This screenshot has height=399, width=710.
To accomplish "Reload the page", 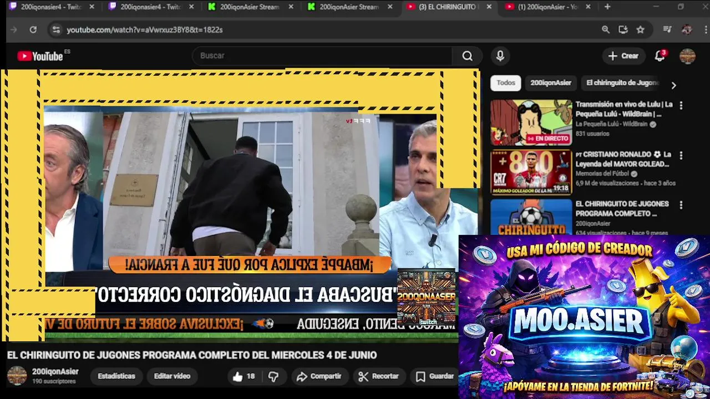I will [33, 30].
